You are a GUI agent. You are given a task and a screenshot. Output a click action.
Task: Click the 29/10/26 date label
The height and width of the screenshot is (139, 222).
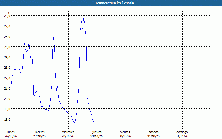tap(96, 136)
